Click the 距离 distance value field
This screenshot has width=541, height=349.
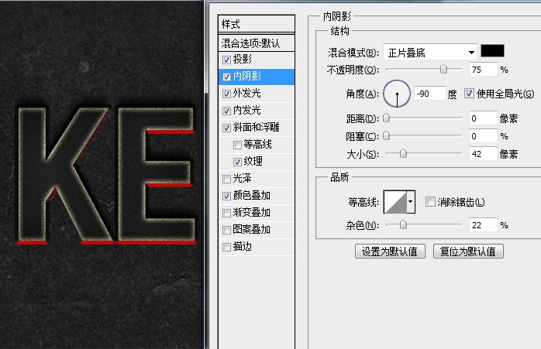point(484,118)
